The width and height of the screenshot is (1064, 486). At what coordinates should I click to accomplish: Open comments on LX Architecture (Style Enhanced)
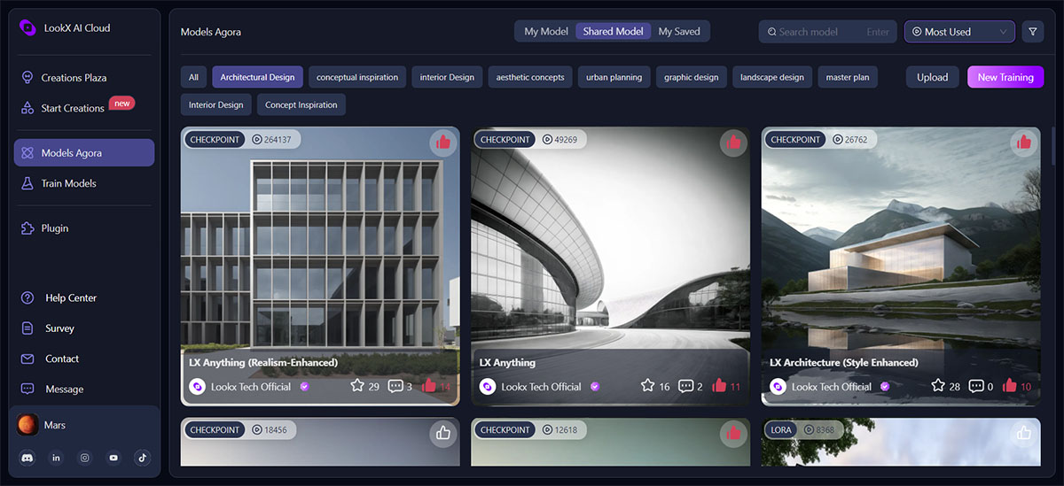976,386
